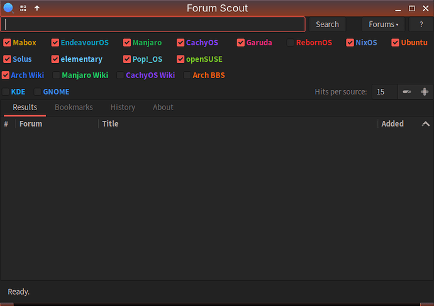The image size is (434, 306).
Task: Sort results by the # column header
Action: (x=6, y=124)
